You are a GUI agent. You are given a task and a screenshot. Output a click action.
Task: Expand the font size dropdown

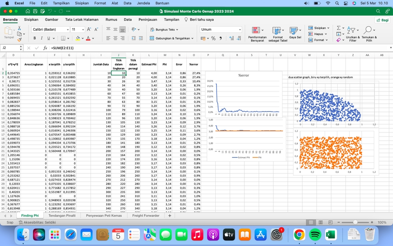point(83,30)
